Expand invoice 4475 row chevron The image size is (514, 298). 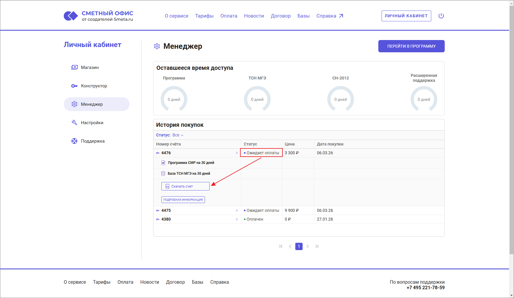tap(237, 211)
